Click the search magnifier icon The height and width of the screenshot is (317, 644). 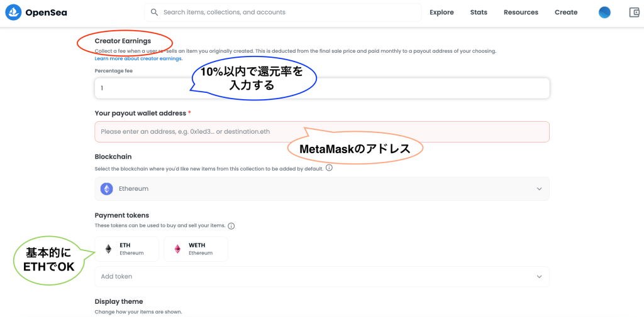154,13
